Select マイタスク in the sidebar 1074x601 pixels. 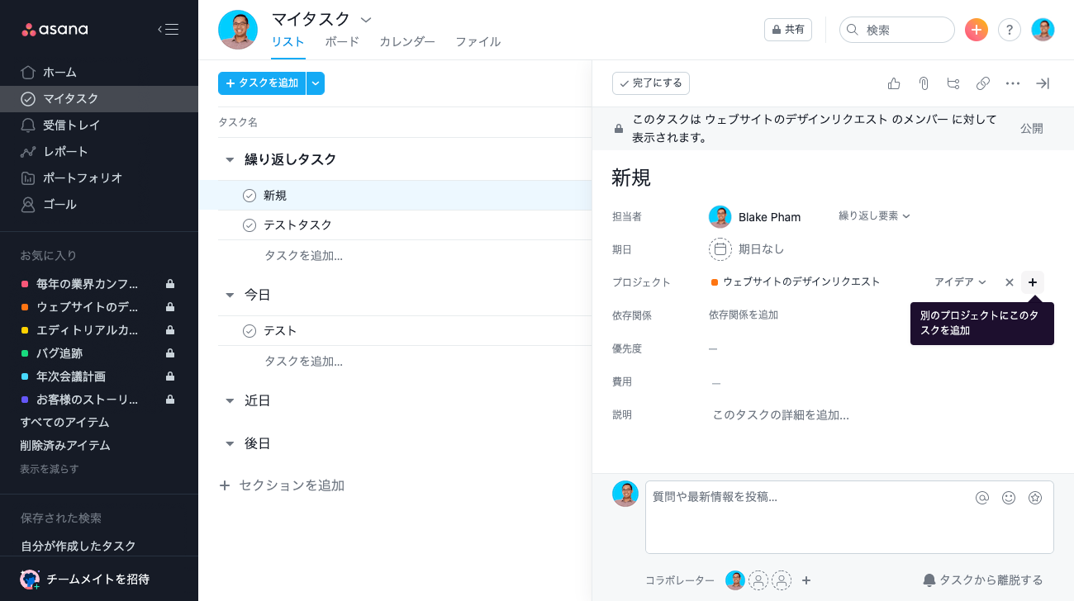pos(99,99)
